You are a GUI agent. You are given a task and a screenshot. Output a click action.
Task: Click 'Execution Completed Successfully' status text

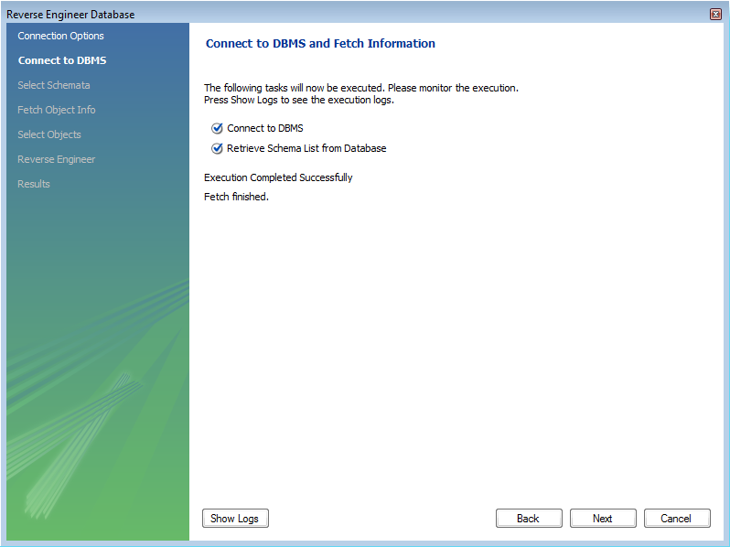[x=278, y=177]
